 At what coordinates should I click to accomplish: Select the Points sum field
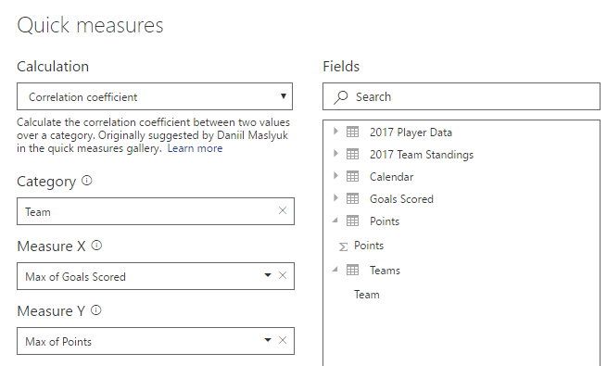click(x=369, y=246)
